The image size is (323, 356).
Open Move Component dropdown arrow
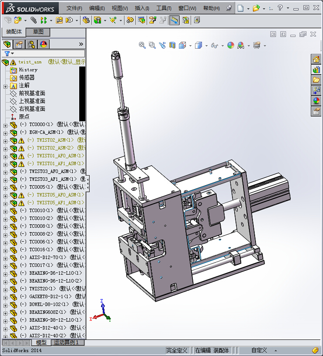77,21
